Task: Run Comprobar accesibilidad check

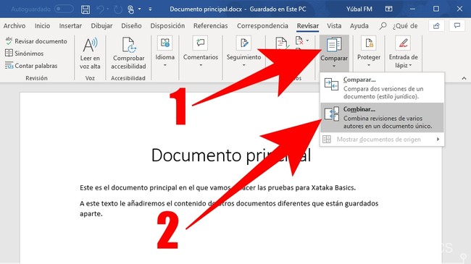Action: coord(128,54)
